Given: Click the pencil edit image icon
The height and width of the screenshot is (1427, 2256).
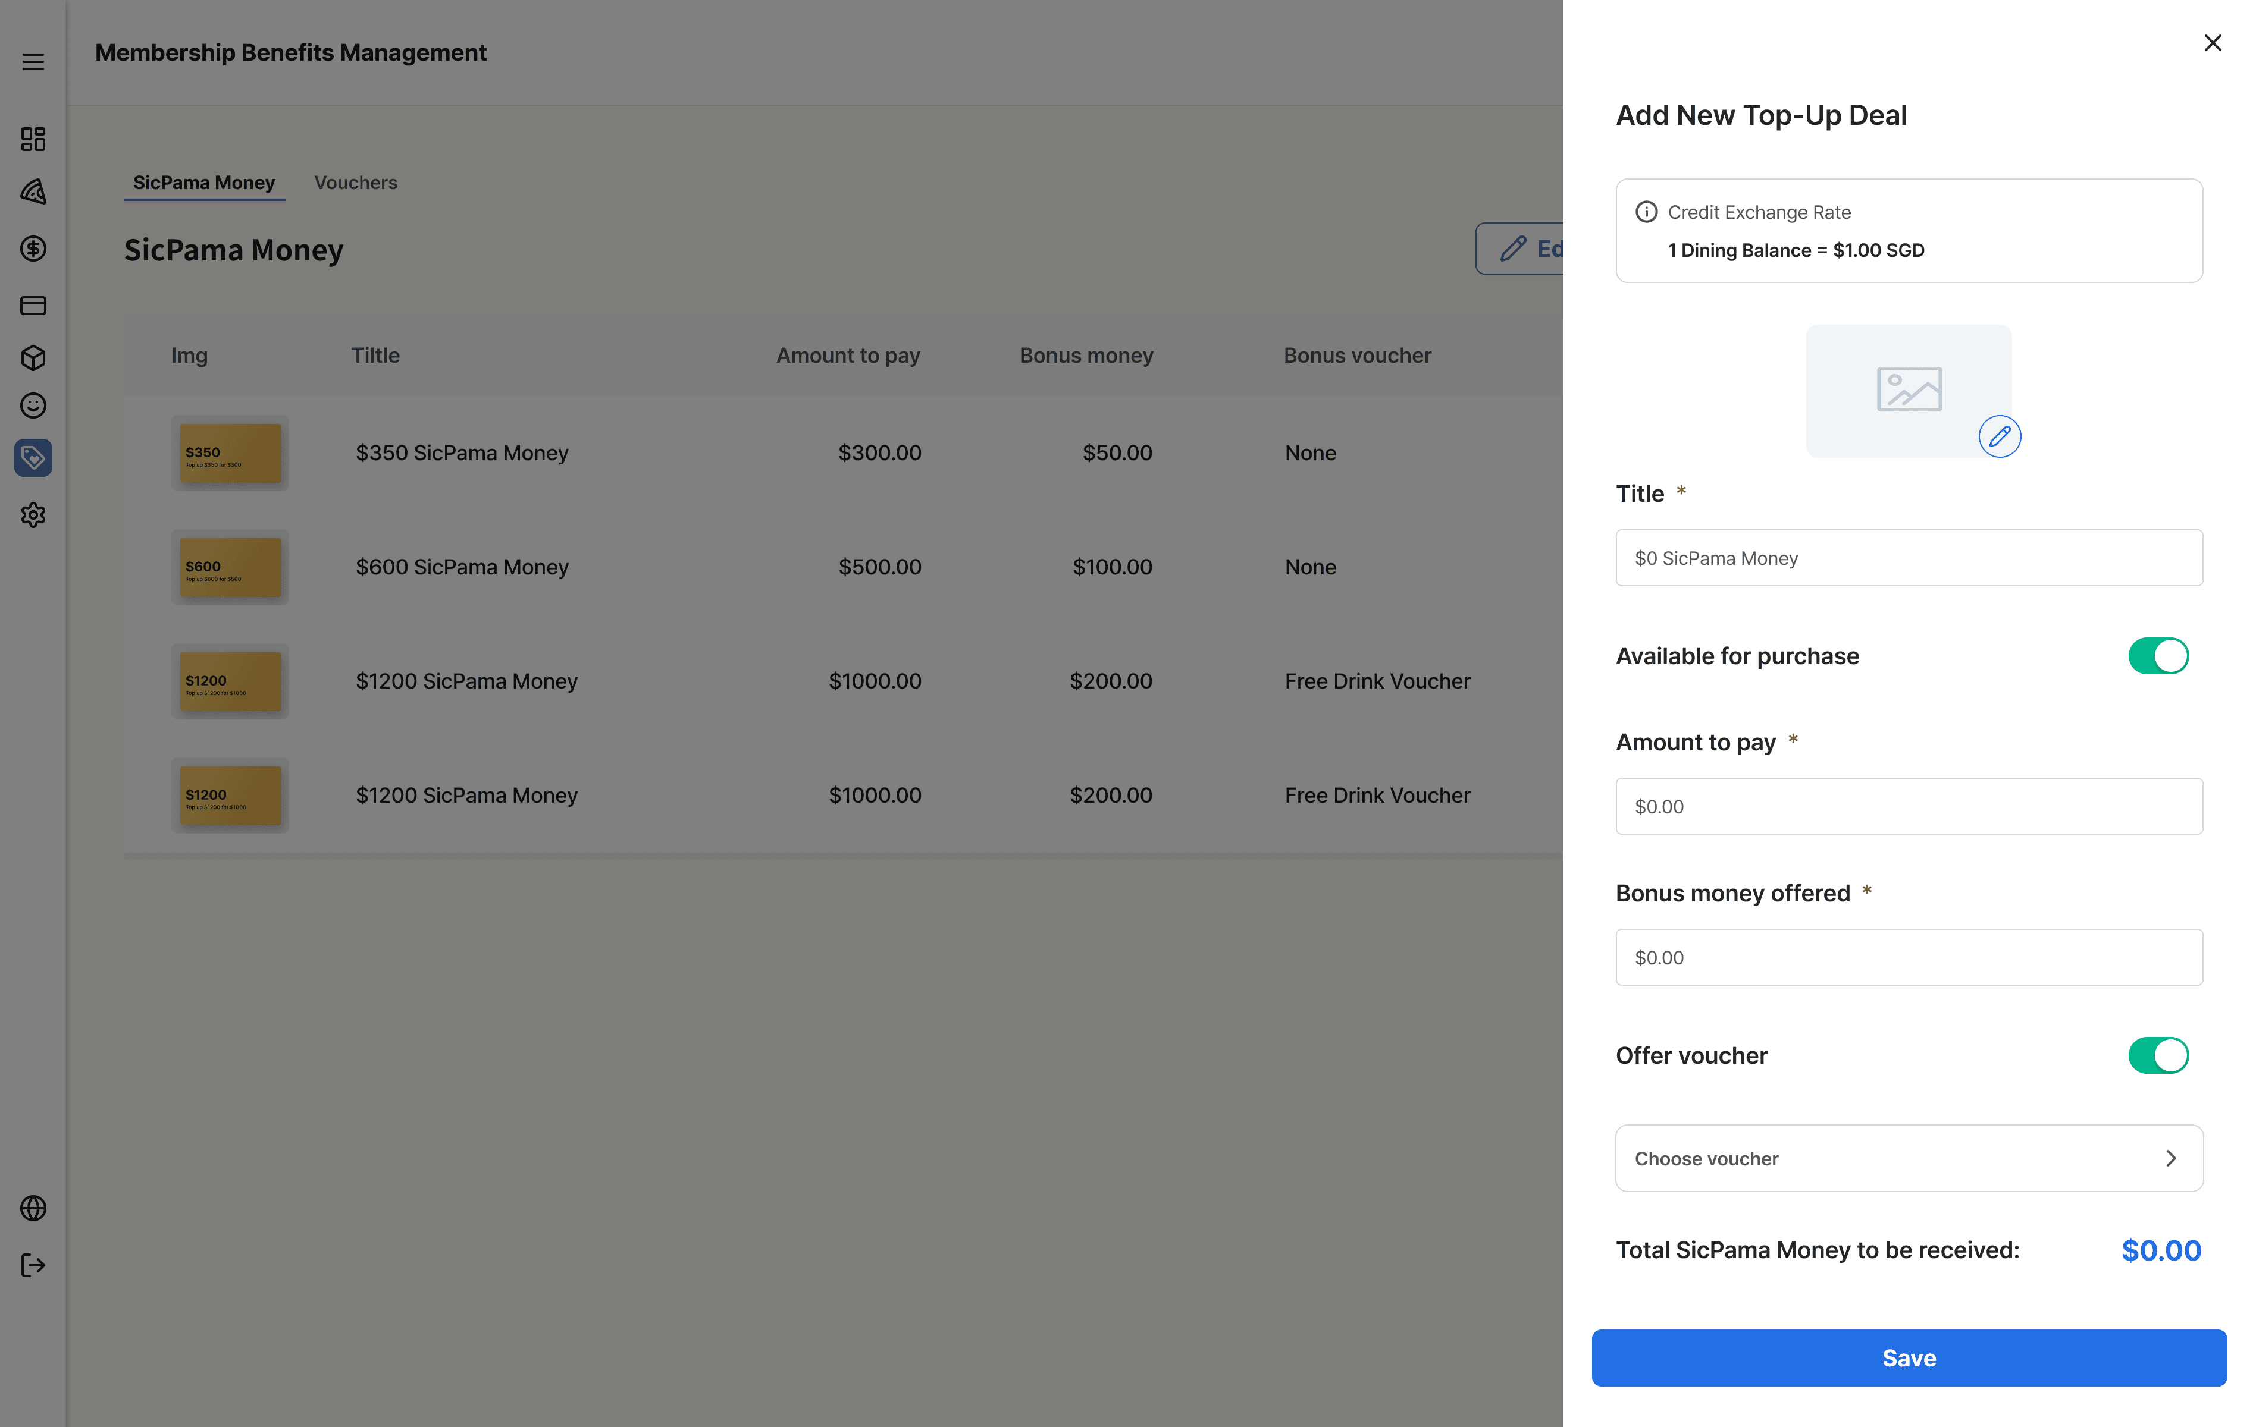Looking at the screenshot, I should (2000, 436).
